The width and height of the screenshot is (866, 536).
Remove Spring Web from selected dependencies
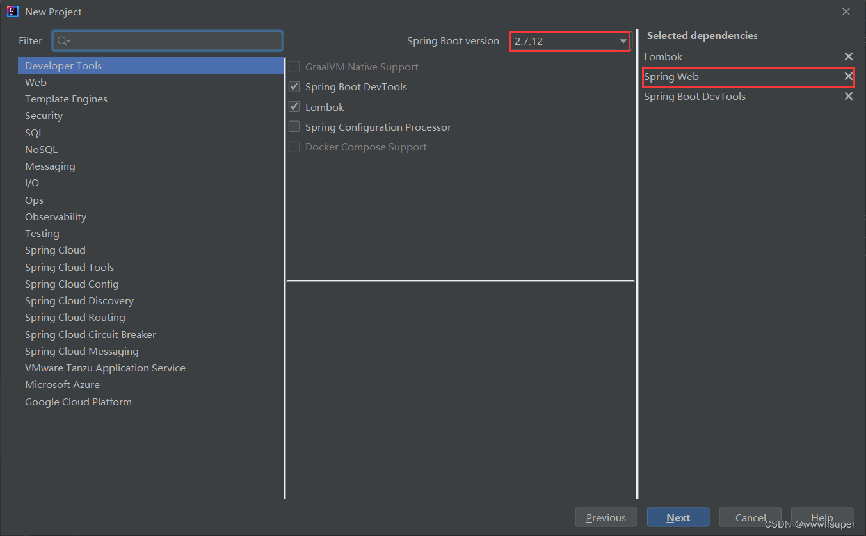(848, 77)
